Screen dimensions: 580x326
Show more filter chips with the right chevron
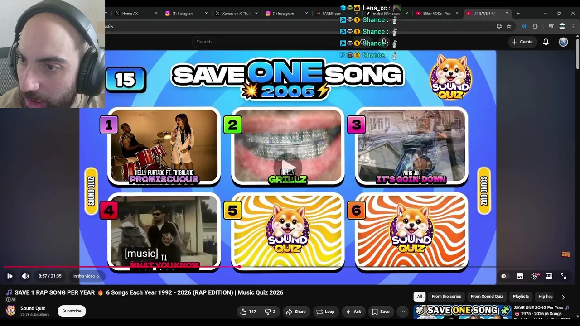coord(563,297)
